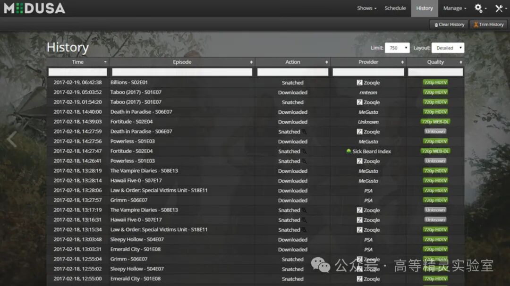Open the Limit 750 dropdown
Viewport: 510px width, 286px height.
coord(397,48)
